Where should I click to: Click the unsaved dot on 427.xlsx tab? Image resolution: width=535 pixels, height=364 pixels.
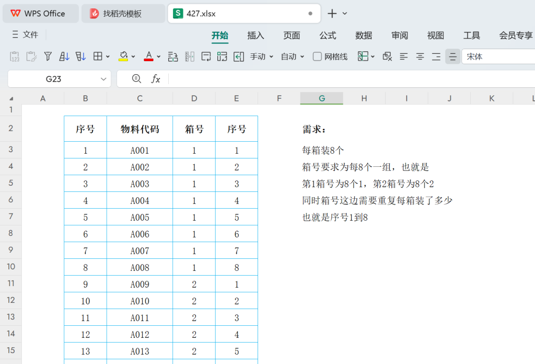310,14
